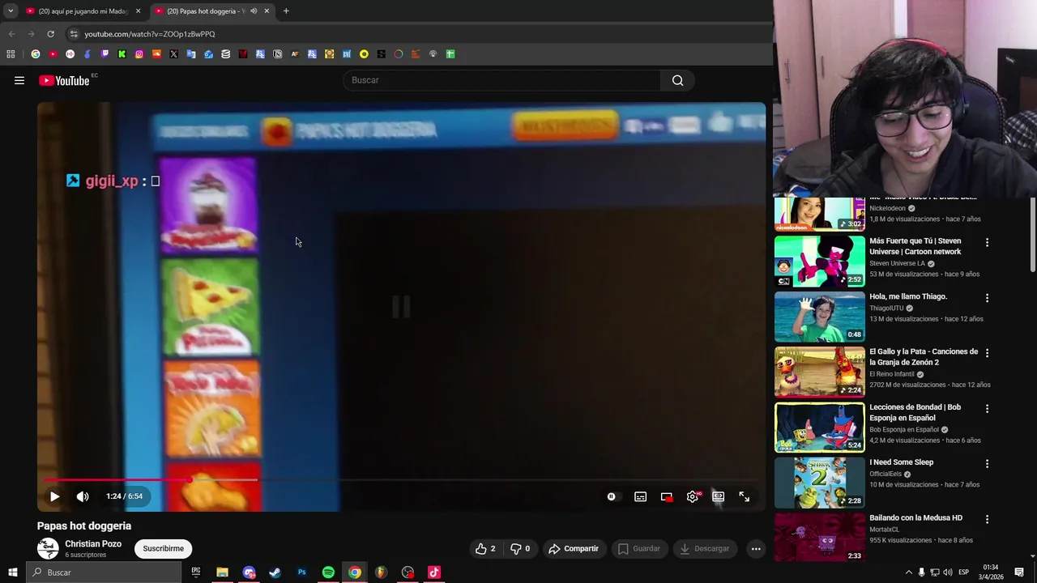1037x583 pixels.
Task: Click the Guardar save button
Action: point(639,548)
